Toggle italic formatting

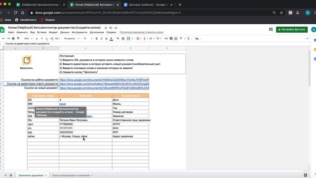[x=101, y=39]
